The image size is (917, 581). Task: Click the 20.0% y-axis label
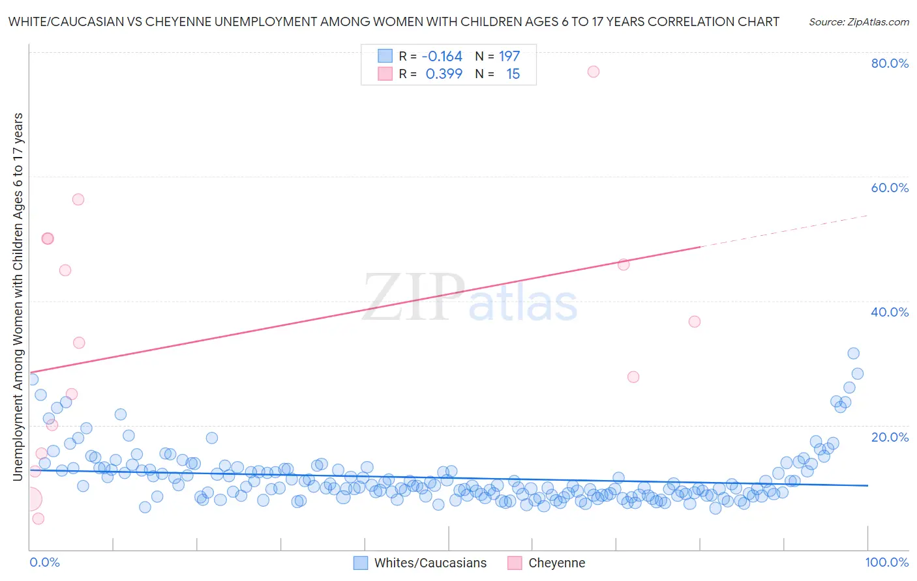click(890, 437)
